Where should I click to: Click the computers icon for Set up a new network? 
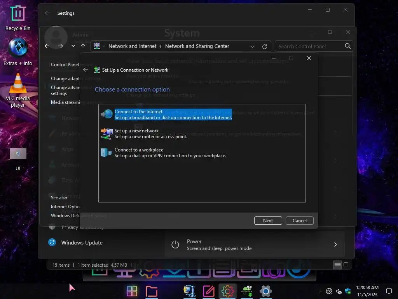107,134
